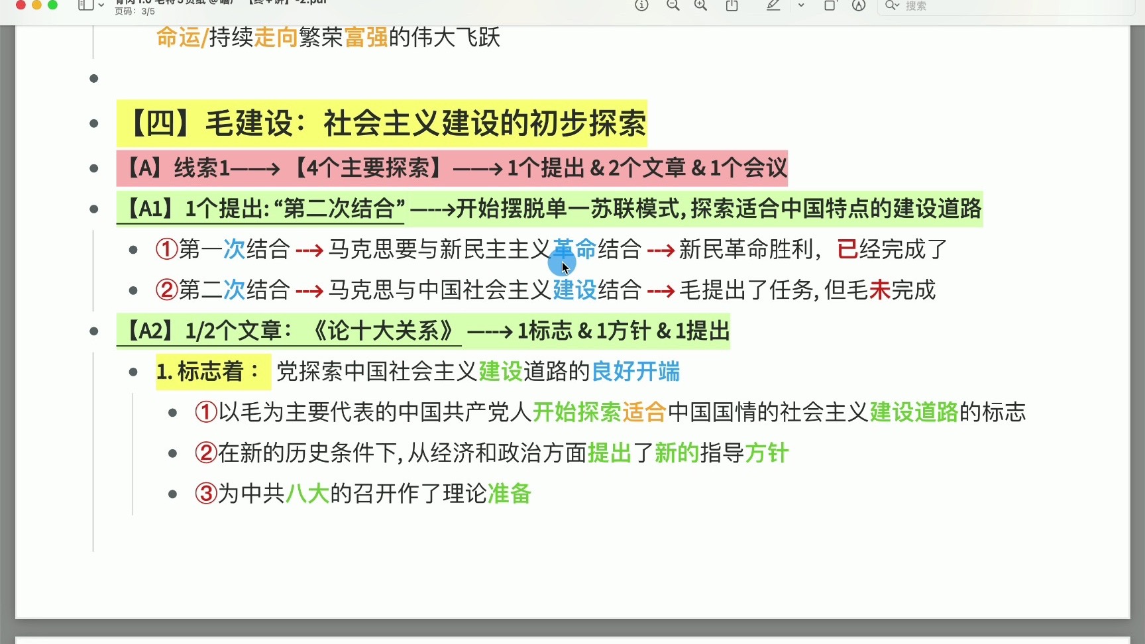1145x644 pixels.
Task: Expand the highlight color options chevron
Action: pyautogui.click(x=801, y=5)
